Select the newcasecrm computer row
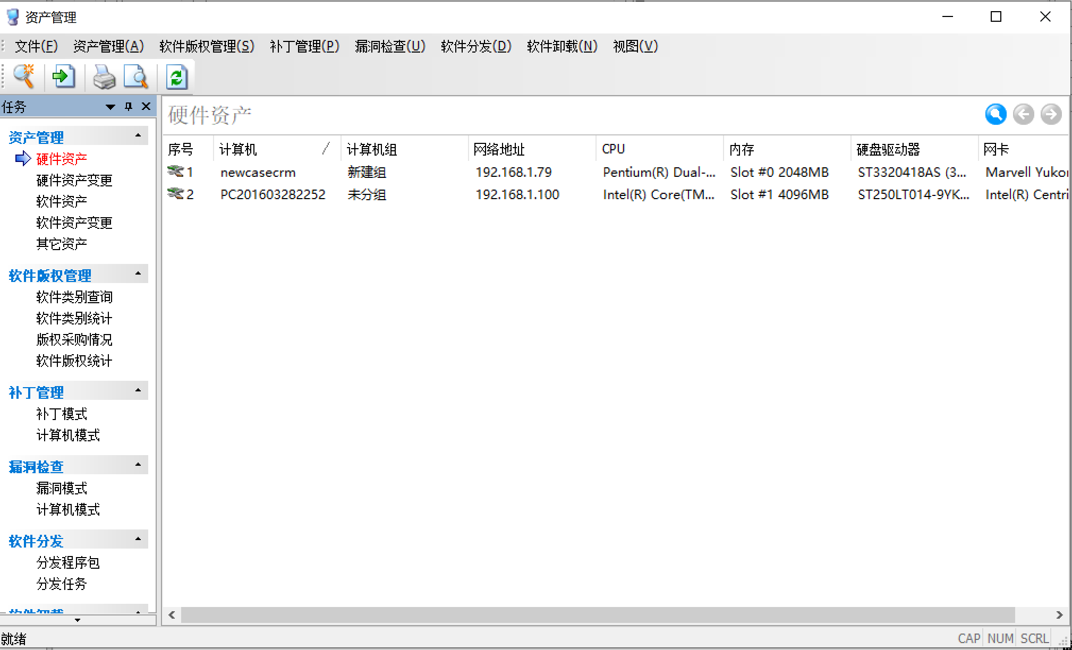The height and width of the screenshot is (650, 1072). point(258,173)
